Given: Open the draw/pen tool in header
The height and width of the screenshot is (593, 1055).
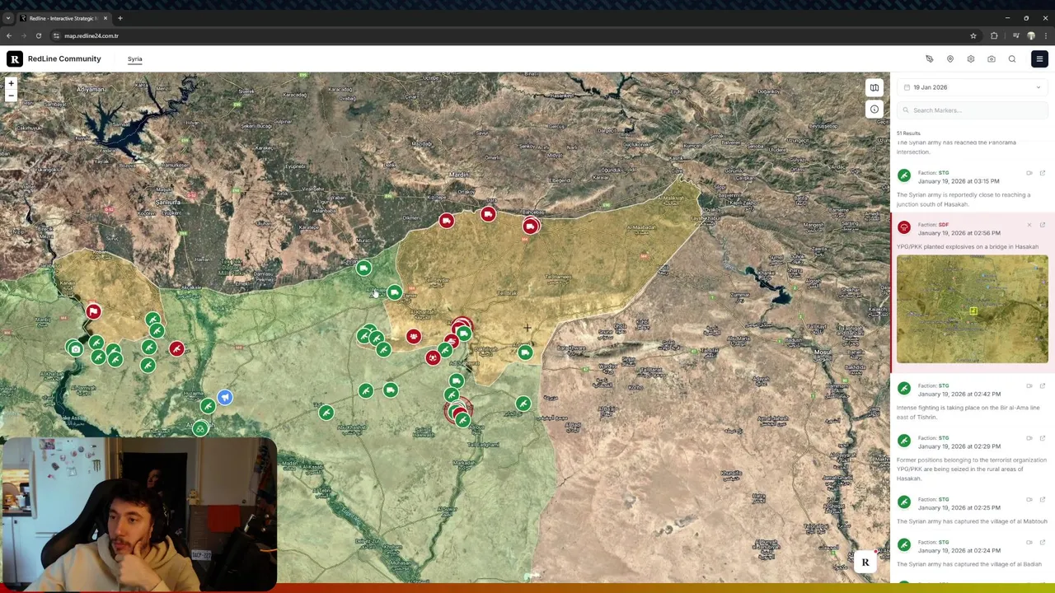Looking at the screenshot, I should pyautogui.click(x=929, y=59).
